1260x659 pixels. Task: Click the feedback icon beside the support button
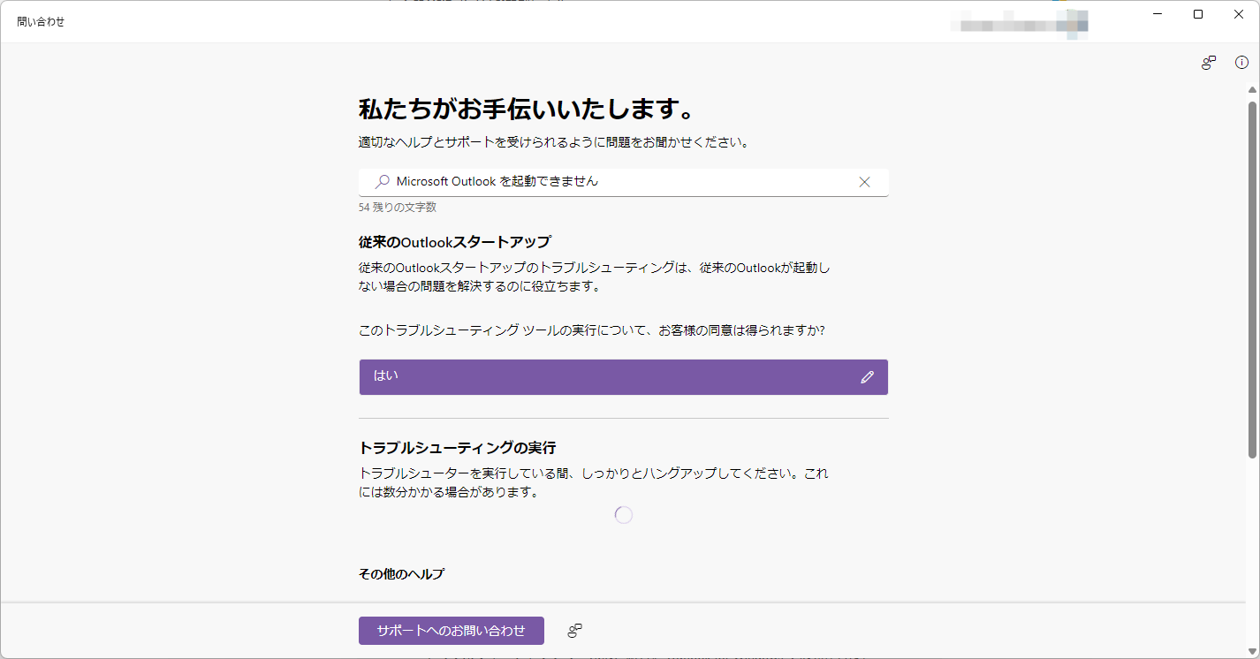573,631
